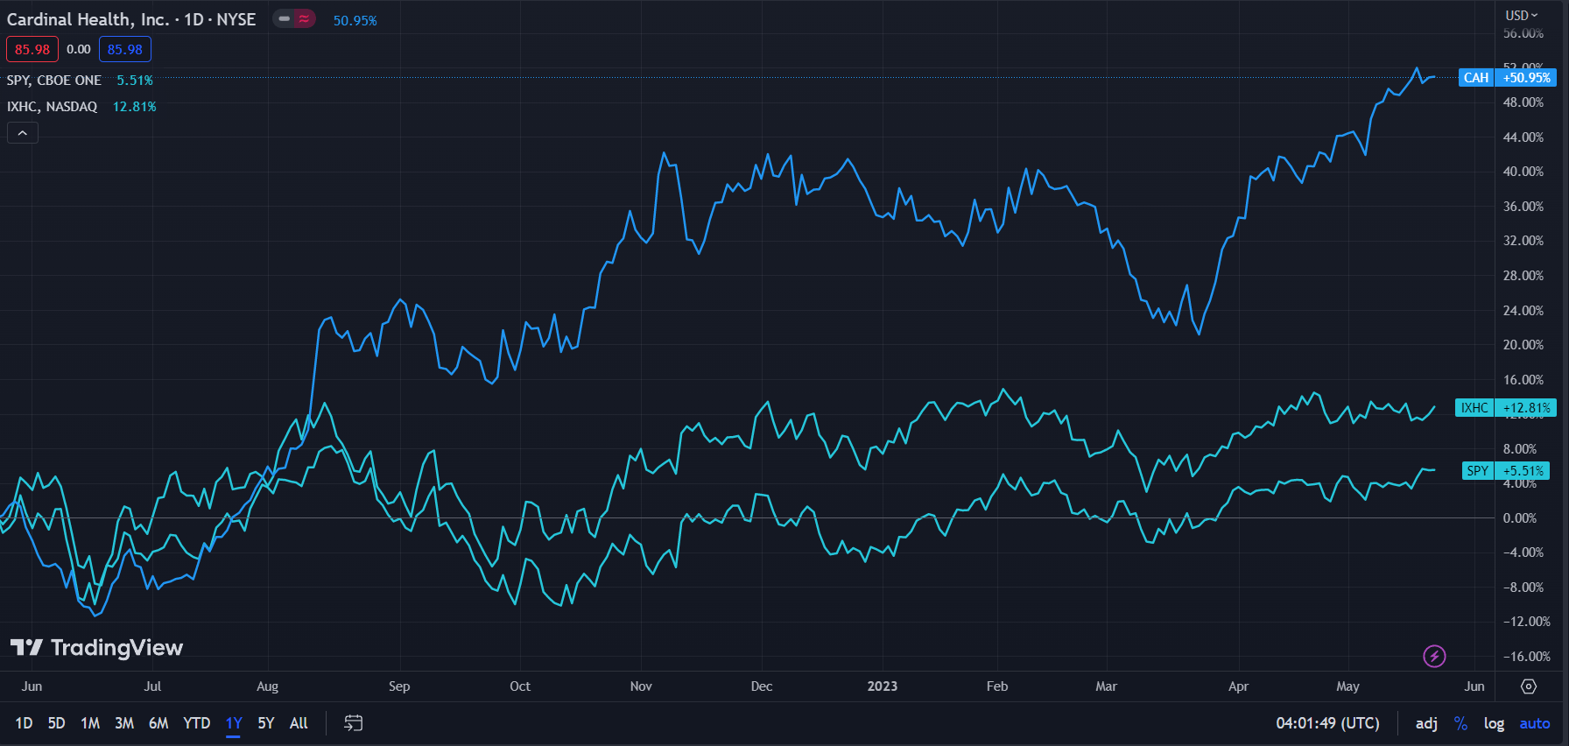Click the blue 85.98 buy price button
The height and width of the screenshot is (746, 1569).
(125, 49)
